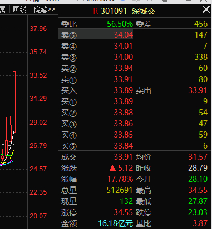Select the stock name 深城交
This screenshot has width=212, height=229.
click(x=144, y=11)
